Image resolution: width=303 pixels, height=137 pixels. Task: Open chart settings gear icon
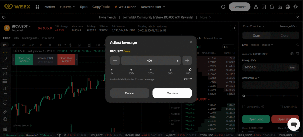click(71, 45)
